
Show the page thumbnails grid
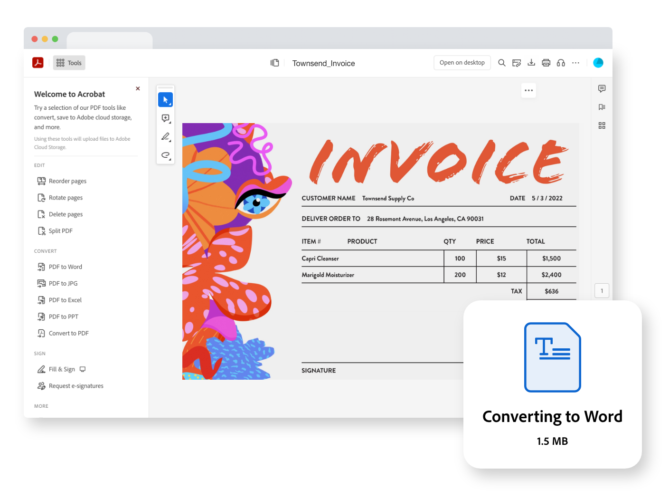coord(602,125)
